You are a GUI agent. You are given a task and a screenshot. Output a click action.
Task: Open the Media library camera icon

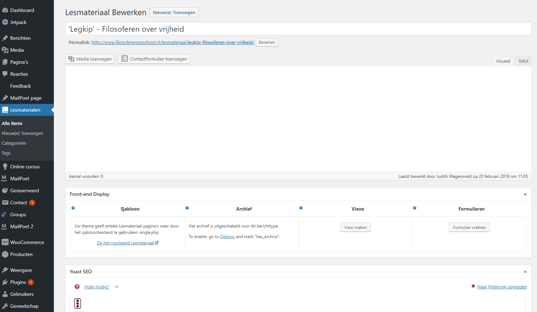tap(5, 50)
